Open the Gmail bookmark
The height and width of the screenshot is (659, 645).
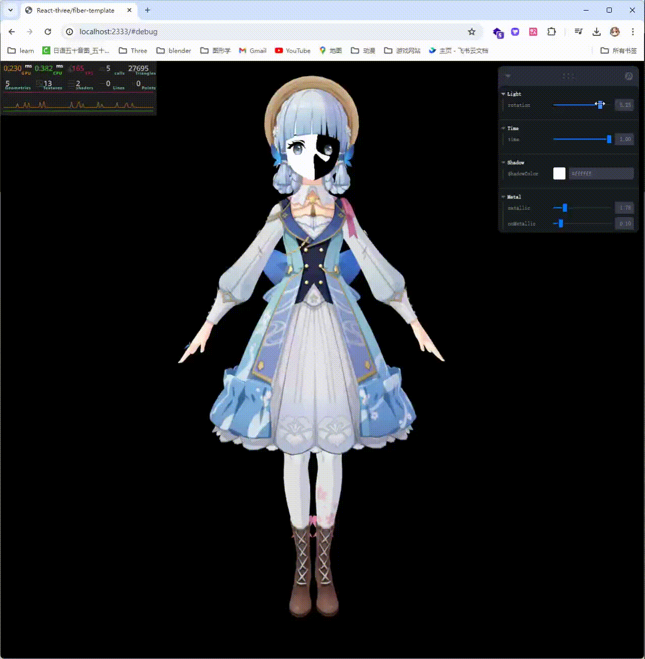252,50
